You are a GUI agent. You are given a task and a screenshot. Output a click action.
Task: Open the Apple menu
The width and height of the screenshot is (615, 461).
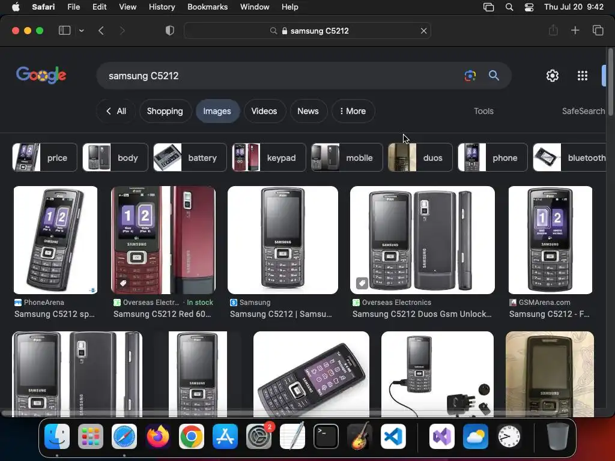pyautogui.click(x=16, y=7)
